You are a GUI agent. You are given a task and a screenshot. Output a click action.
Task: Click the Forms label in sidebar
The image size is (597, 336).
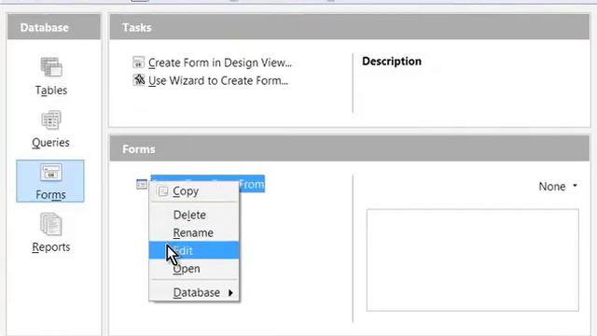pyautogui.click(x=50, y=195)
